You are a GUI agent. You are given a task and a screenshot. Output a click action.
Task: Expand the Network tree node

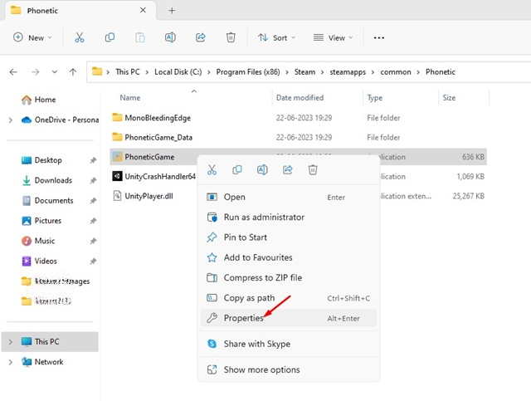click(x=11, y=362)
